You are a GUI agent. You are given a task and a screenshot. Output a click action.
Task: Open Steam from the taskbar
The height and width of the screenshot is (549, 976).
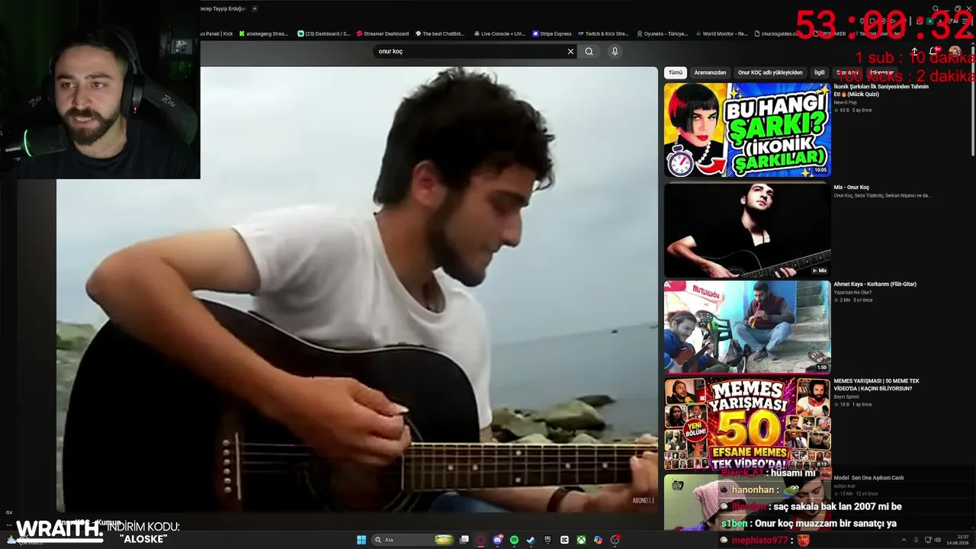coord(531,540)
